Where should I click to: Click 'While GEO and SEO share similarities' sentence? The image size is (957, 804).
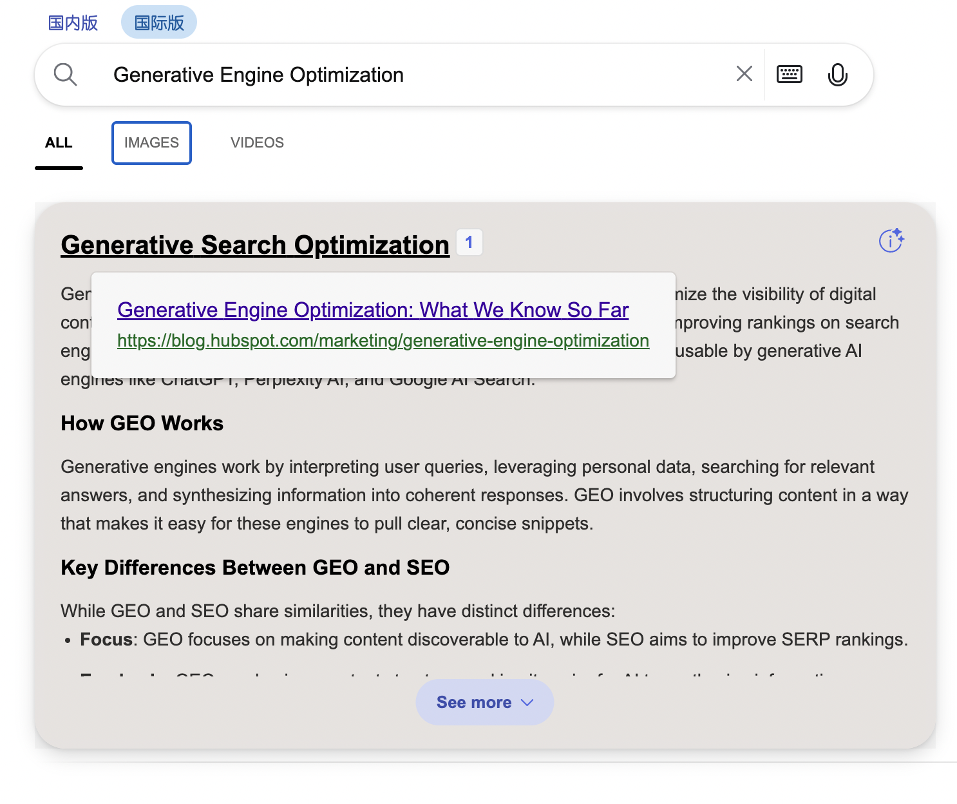click(x=338, y=611)
